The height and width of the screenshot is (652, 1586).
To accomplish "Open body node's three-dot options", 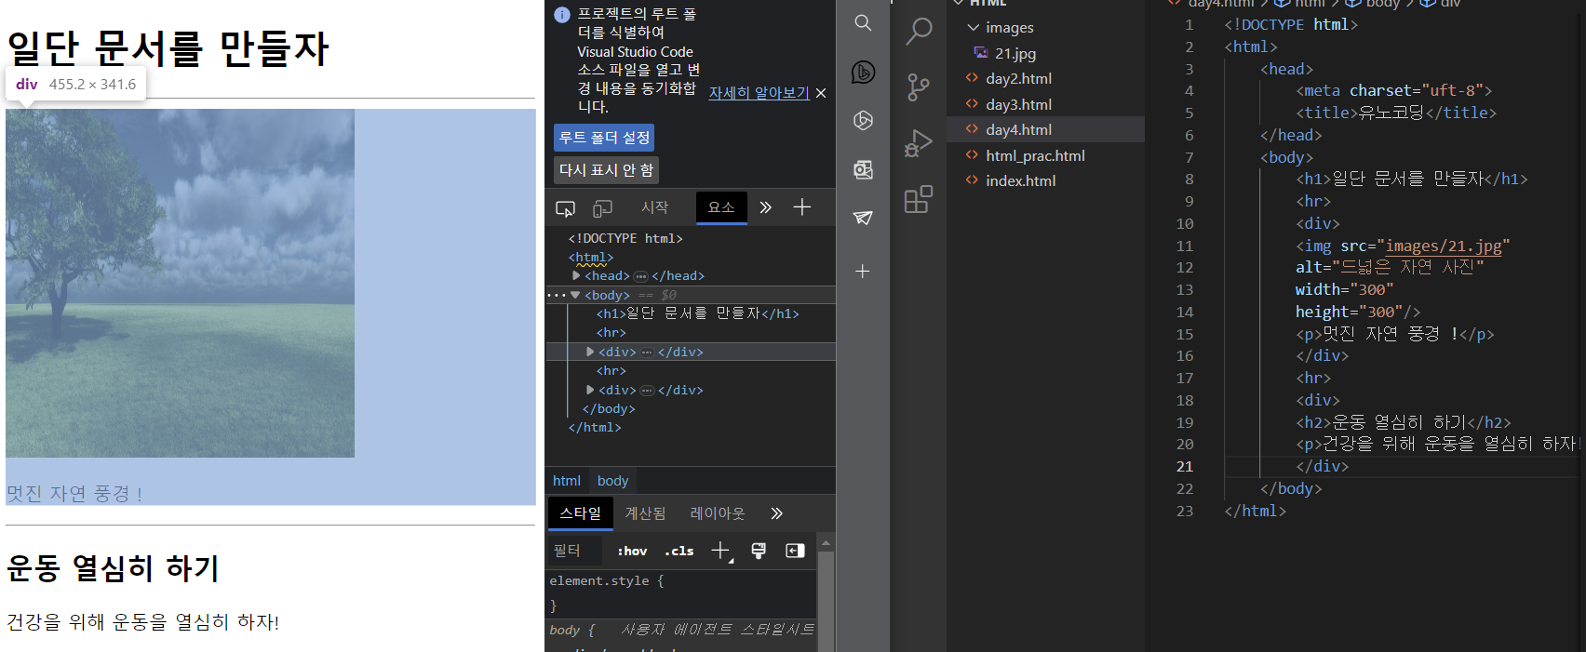I will pos(557,295).
